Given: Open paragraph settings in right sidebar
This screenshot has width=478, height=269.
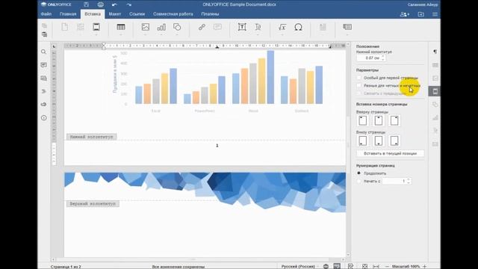Looking at the screenshot, I should [435, 52].
